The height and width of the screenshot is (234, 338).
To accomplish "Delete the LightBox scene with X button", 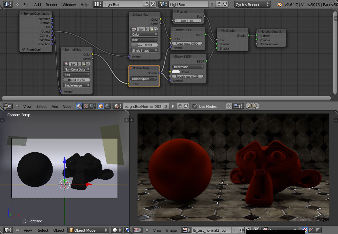I will coord(225,5).
